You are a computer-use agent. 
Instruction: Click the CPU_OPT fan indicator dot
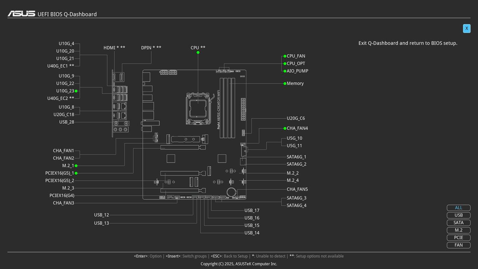tap(284, 64)
